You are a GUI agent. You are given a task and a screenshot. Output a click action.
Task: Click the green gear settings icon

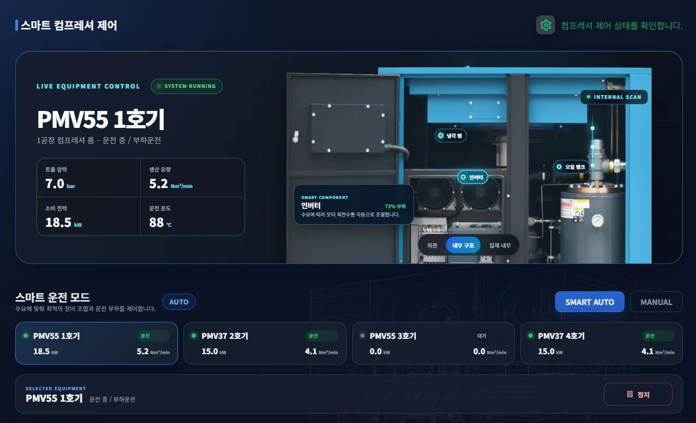click(x=545, y=25)
